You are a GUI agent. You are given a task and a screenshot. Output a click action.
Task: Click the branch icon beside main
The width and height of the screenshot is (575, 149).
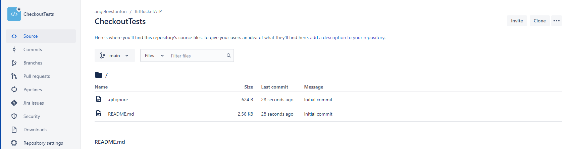pos(103,55)
